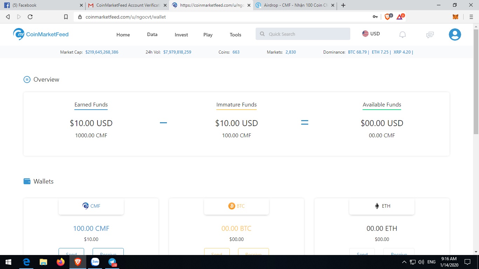Switch to the CoinMarketFeed Account Verification tab
The height and width of the screenshot is (269, 479).
pyautogui.click(x=127, y=5)
